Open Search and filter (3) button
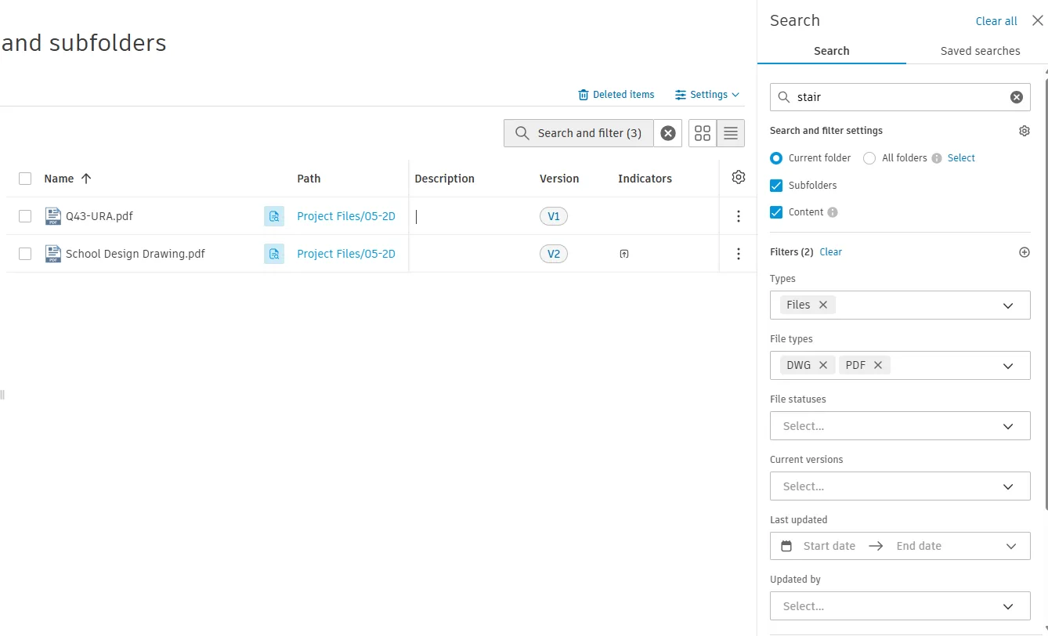This screenshot has width=1048, height=636. [x=579, y=133]
